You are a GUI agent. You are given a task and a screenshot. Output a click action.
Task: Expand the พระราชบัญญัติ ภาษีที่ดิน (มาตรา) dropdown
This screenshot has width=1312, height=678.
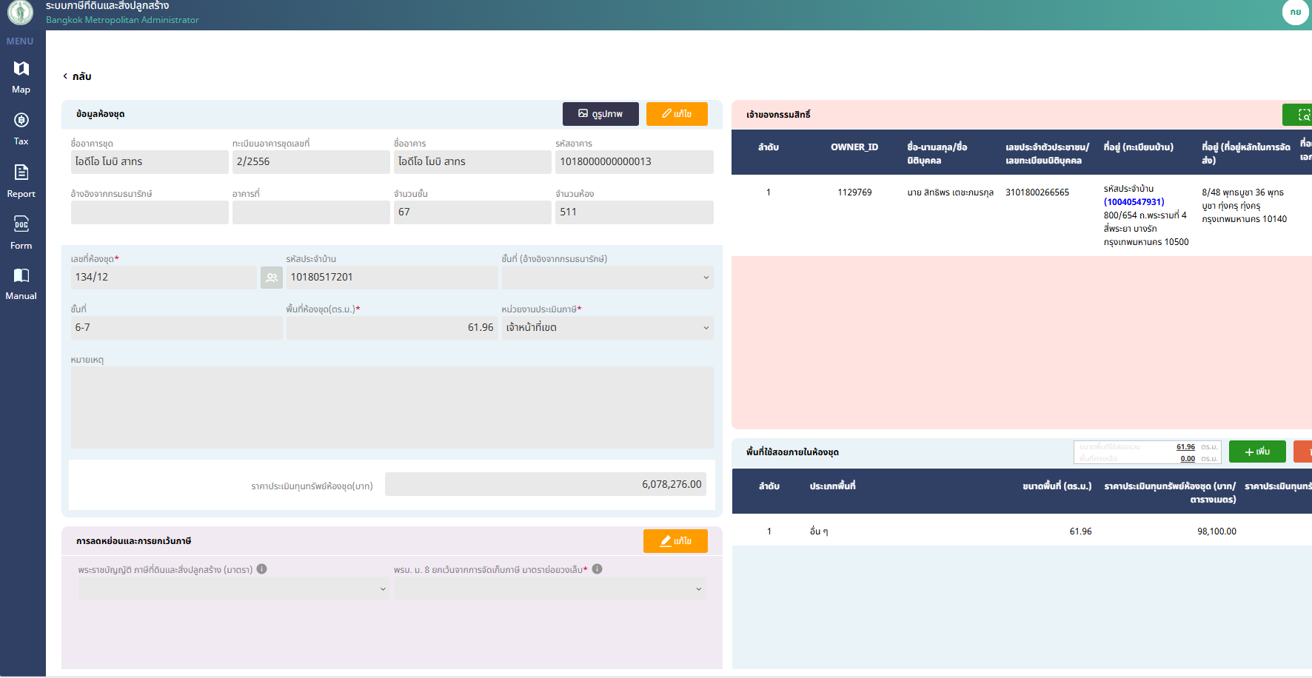tap(233, 588)
